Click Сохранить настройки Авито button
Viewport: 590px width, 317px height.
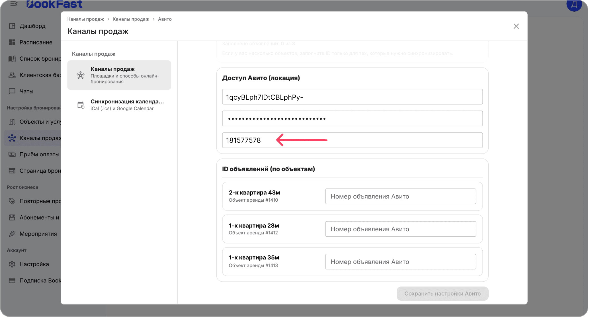pos(442,294)
